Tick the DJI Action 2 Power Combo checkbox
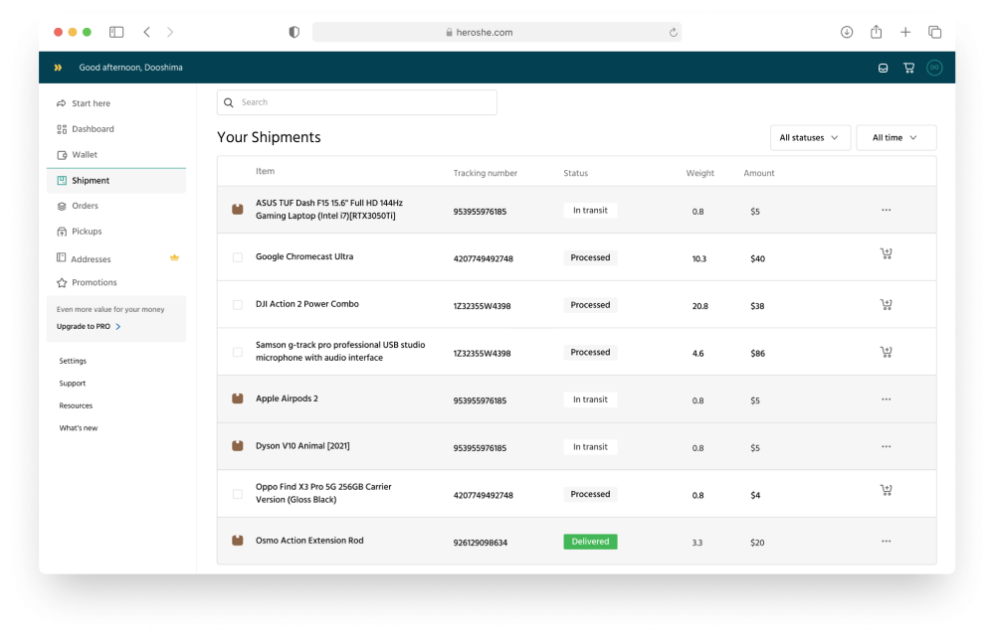The width and height of the screenshot is (991, 635). (238, 305)
